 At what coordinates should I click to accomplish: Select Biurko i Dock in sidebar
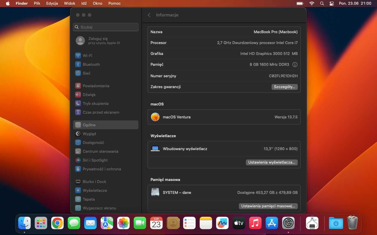pos(106,182)
